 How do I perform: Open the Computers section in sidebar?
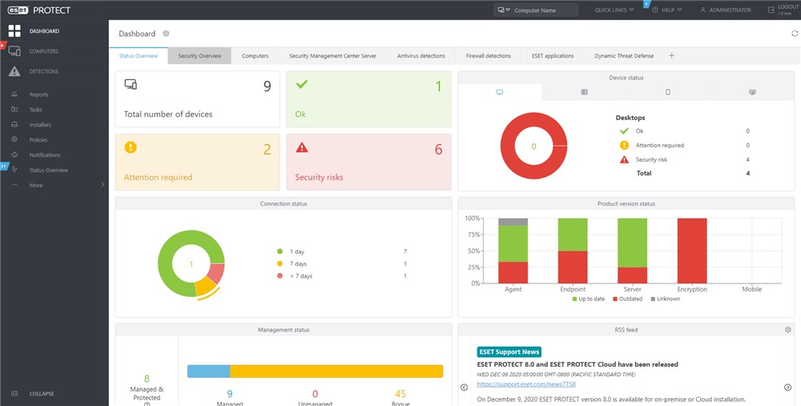tap(44, 51)
